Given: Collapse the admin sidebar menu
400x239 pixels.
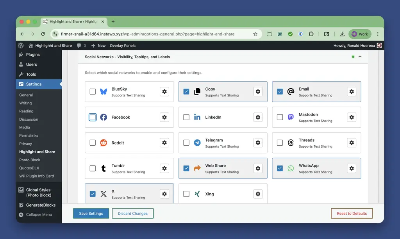Looking at the screenshot, I should coord(36,214).
